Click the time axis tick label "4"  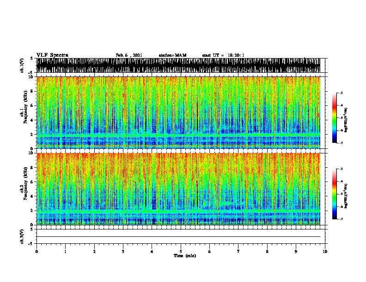[152, 252]
